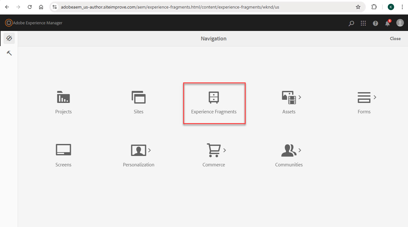This screenshot has height=227, width=408.
Task: Expand the Forms section chevron
Action: [375, 97]
